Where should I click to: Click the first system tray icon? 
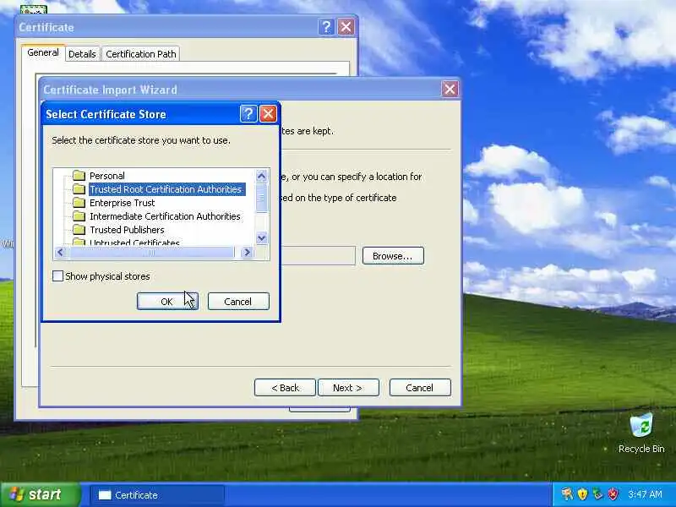[x=567, y=494]
